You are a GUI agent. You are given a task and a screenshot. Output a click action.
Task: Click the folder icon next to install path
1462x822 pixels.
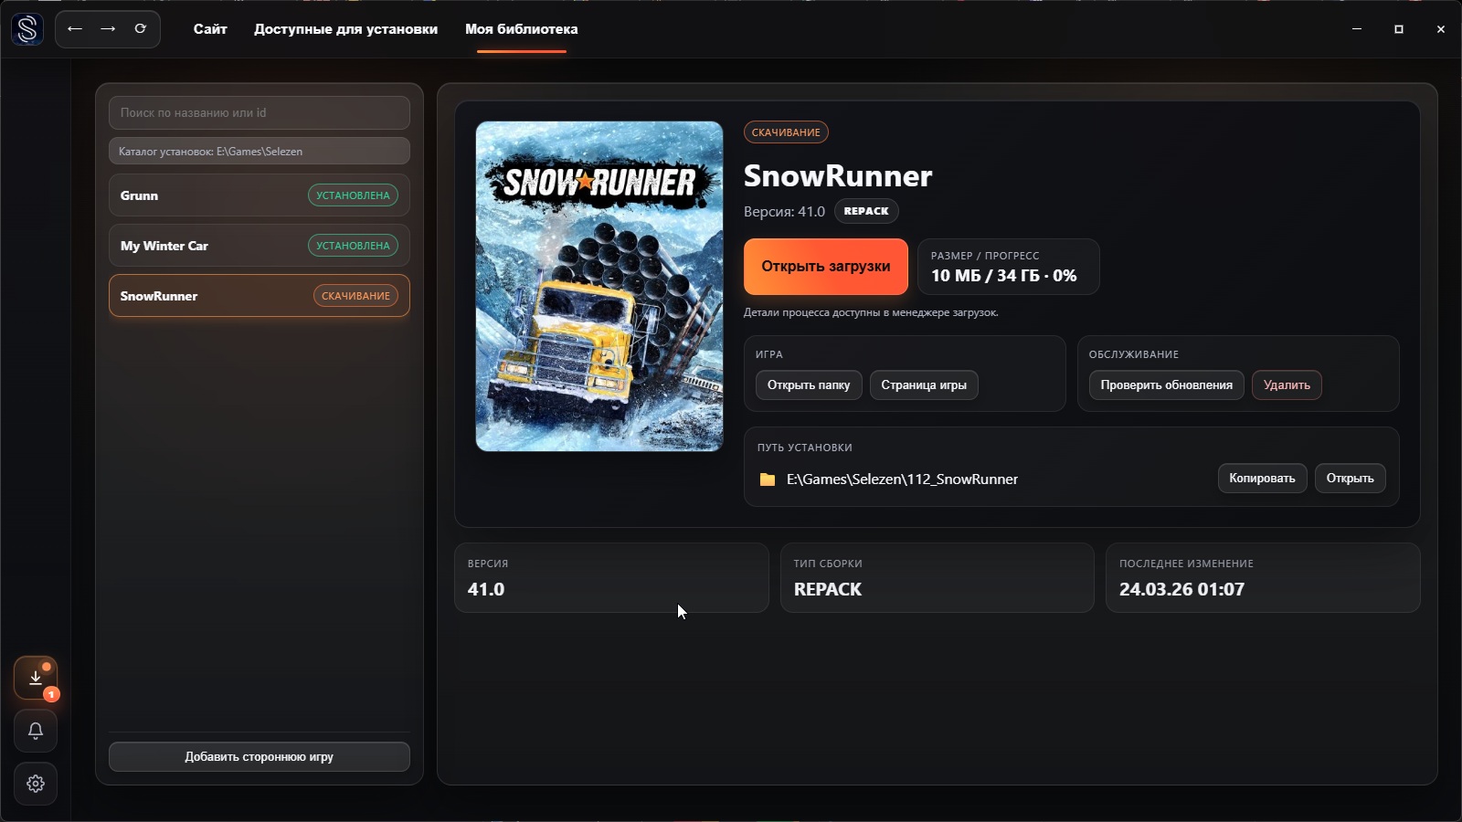click(768, 479)
